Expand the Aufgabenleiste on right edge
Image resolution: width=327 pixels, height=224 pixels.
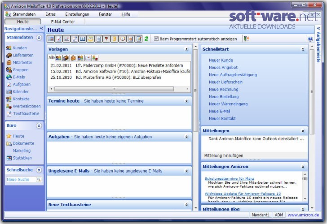coord(318,28)
